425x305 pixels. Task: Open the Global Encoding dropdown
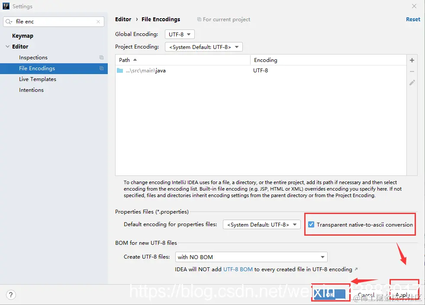coord(180,34)
